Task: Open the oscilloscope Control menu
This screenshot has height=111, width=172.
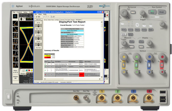Action: point(19,12)
